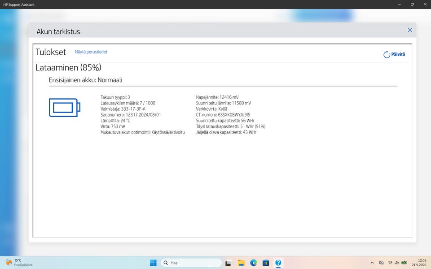431x269 pixels.
Task: Click the OneDrive offline cloud tray icon
Action: click(x=381, y=263)
